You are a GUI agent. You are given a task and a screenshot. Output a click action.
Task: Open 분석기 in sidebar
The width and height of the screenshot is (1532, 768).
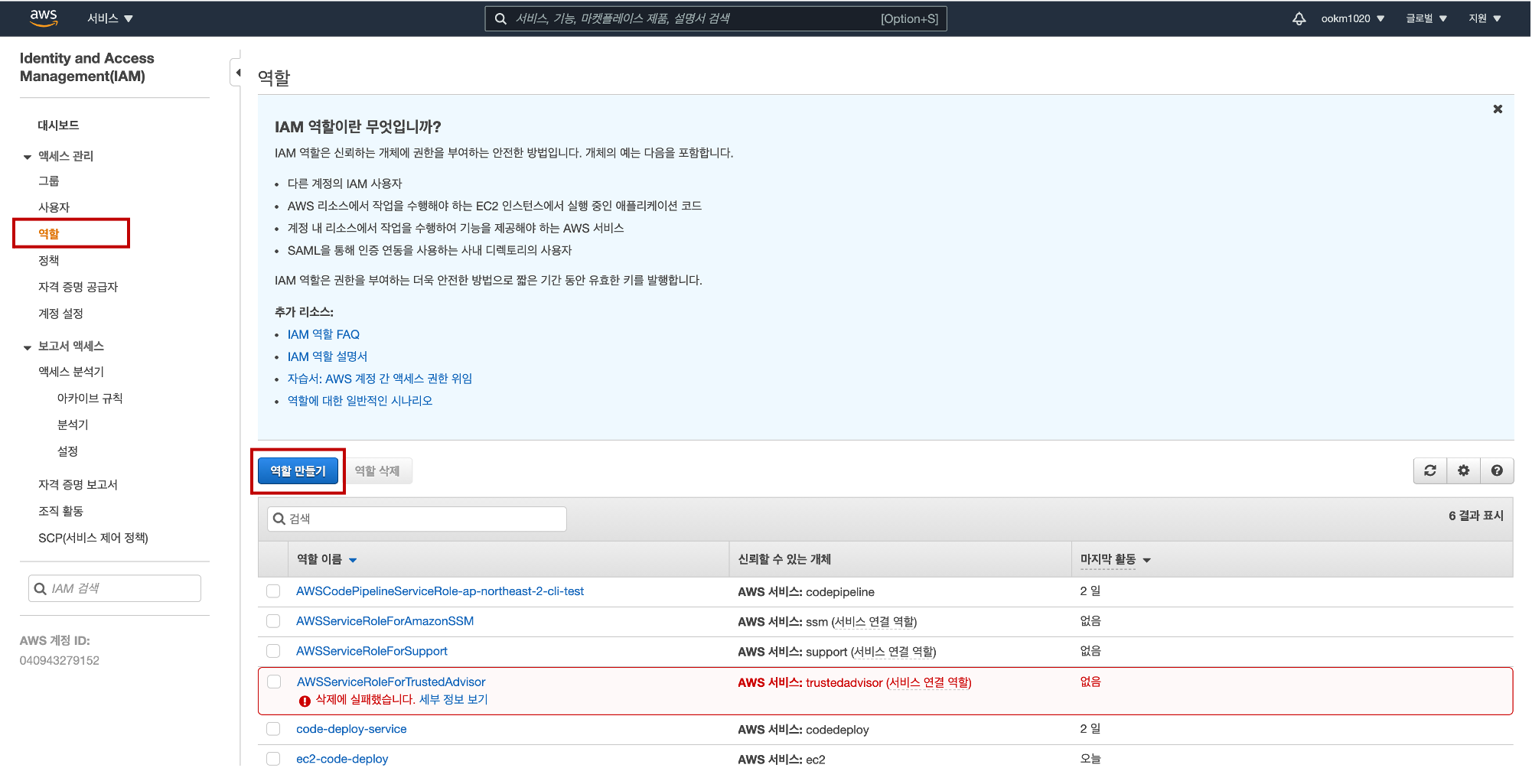pyautogui.click(x=73, y=425)
